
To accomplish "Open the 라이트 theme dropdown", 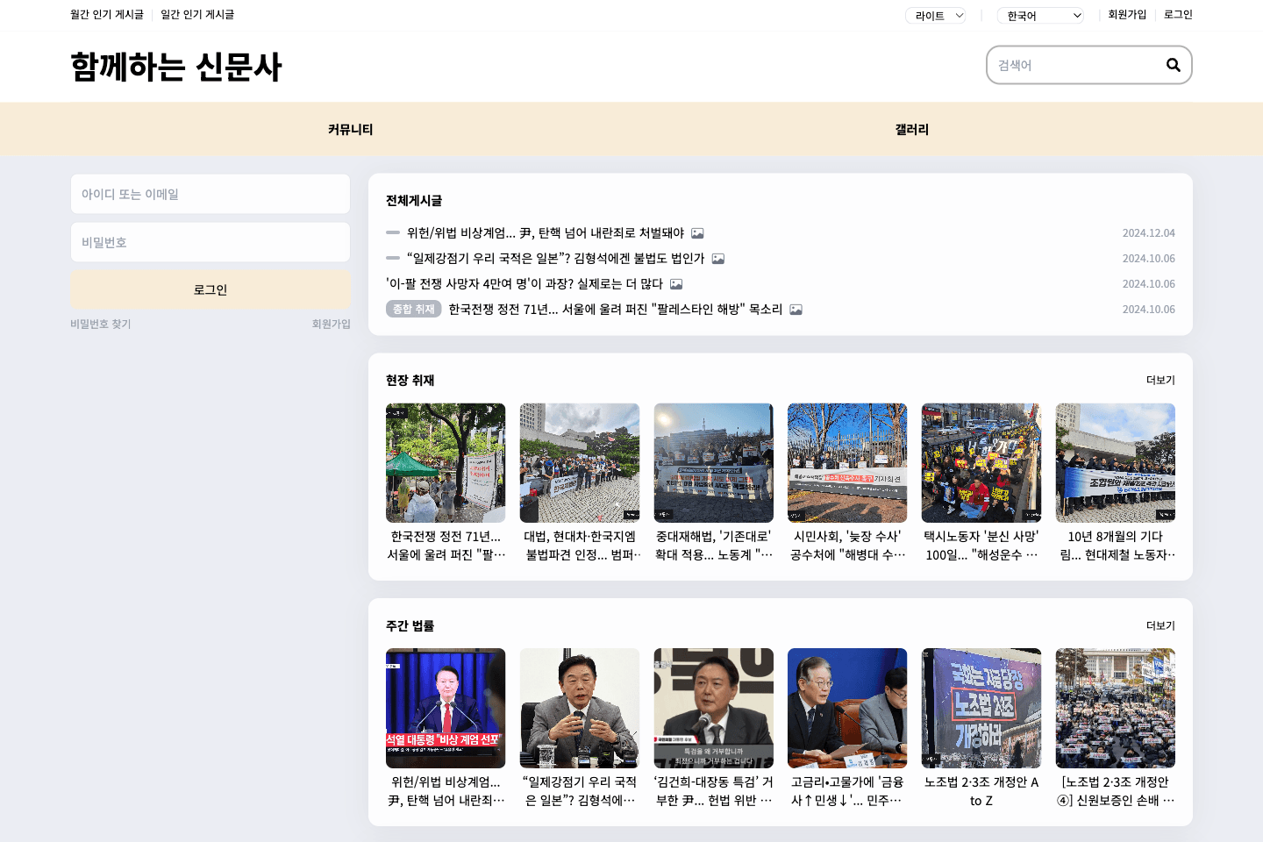I will [935, 15].
